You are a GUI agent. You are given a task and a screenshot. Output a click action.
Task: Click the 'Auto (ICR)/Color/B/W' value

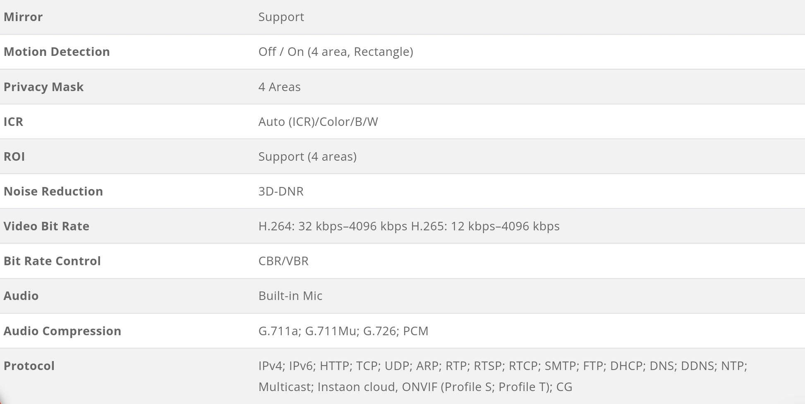[318, 122]
